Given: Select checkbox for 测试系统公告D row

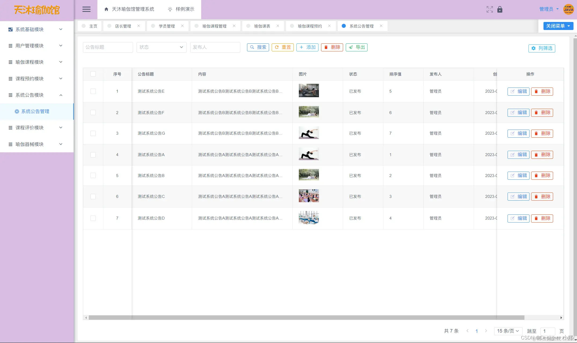Looking at the screenshot, I should 93,218.
